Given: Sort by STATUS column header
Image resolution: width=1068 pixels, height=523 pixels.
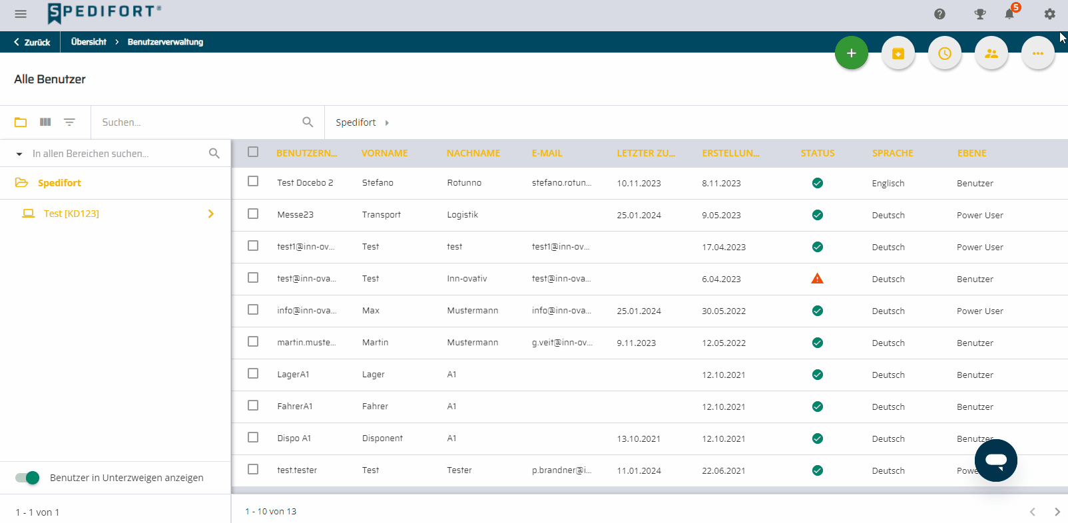Looking at the screenshot, I should click(818, 153).
